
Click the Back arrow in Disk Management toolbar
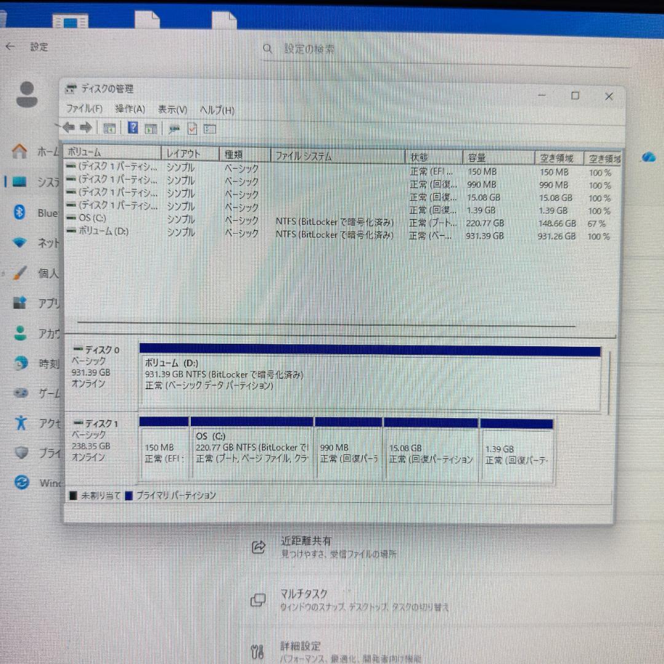click(x=68, y=127)
